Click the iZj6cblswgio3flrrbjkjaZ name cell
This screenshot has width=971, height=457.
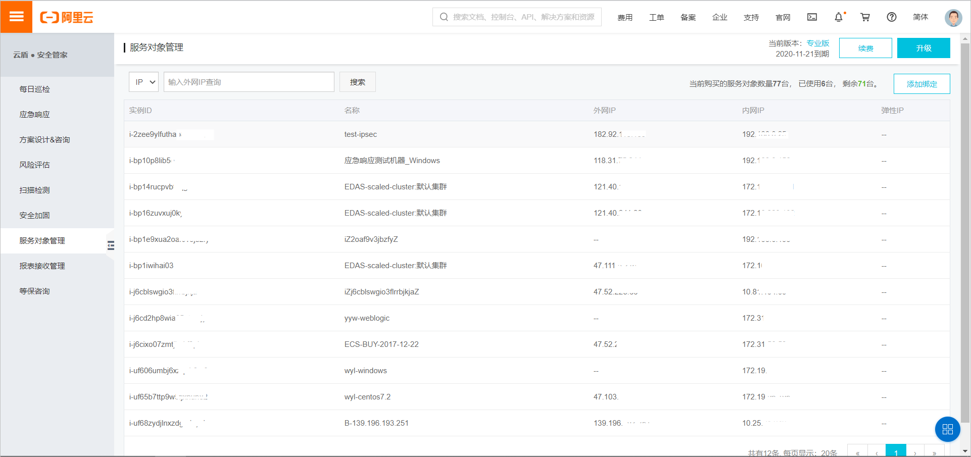[x=381, y=292]
